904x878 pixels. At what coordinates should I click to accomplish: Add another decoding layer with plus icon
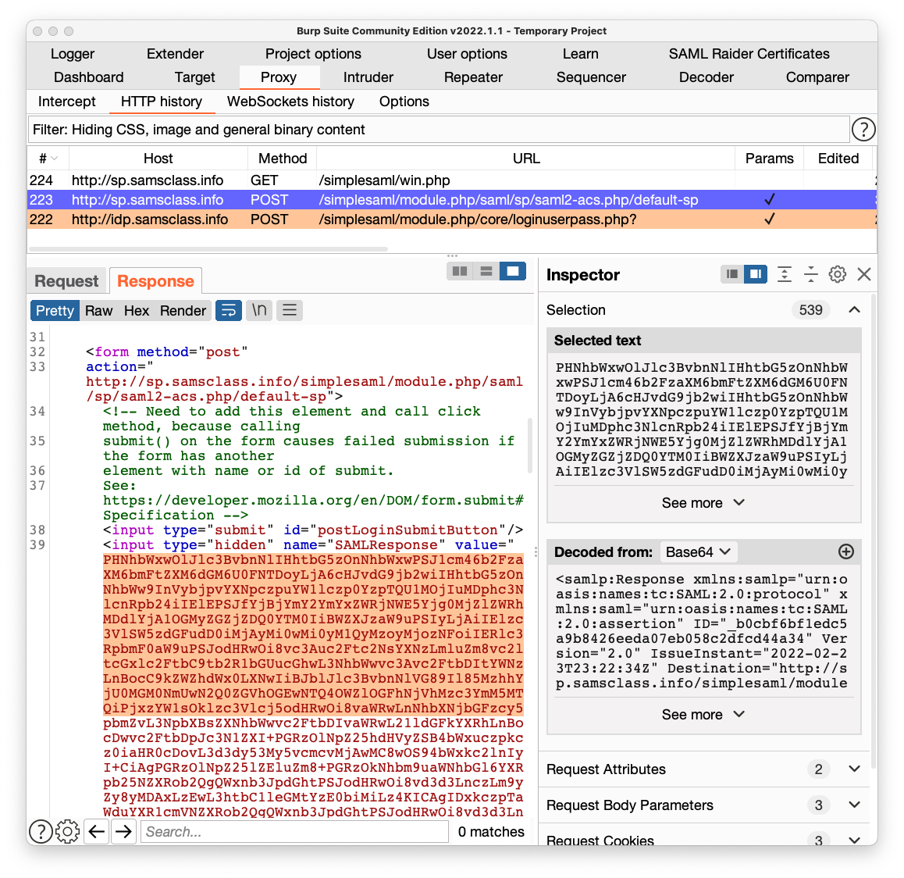845,551
